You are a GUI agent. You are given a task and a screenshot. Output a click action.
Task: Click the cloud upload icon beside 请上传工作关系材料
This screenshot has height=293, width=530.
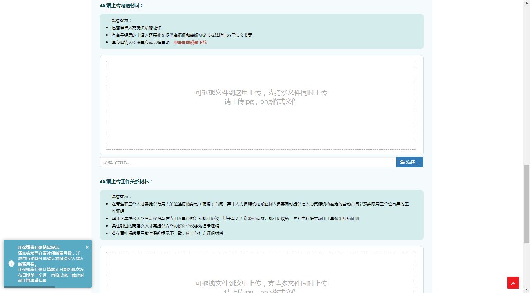point(102,181)
